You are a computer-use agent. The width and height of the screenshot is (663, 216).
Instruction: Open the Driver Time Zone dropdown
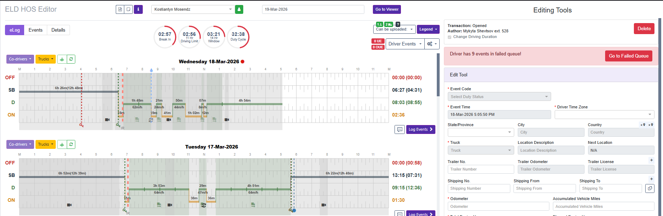604,114
